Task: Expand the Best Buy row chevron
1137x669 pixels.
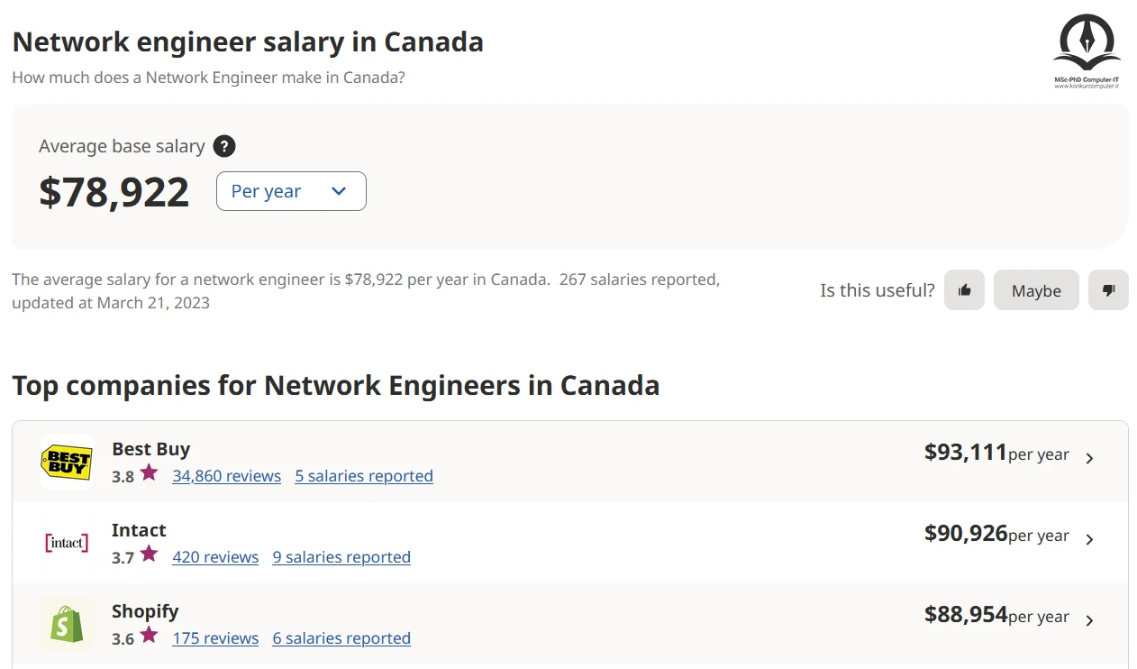Action: [1089, 458]
